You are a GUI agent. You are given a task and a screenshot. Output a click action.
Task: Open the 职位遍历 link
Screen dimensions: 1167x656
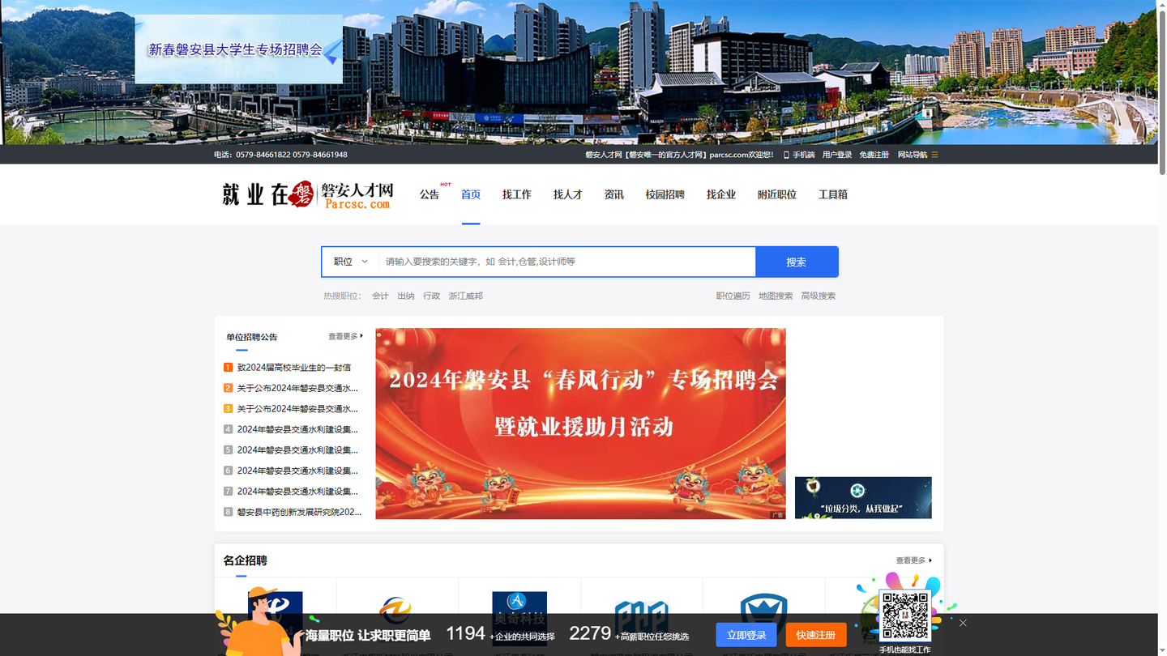pyautogui.click(x=733, y=296)
